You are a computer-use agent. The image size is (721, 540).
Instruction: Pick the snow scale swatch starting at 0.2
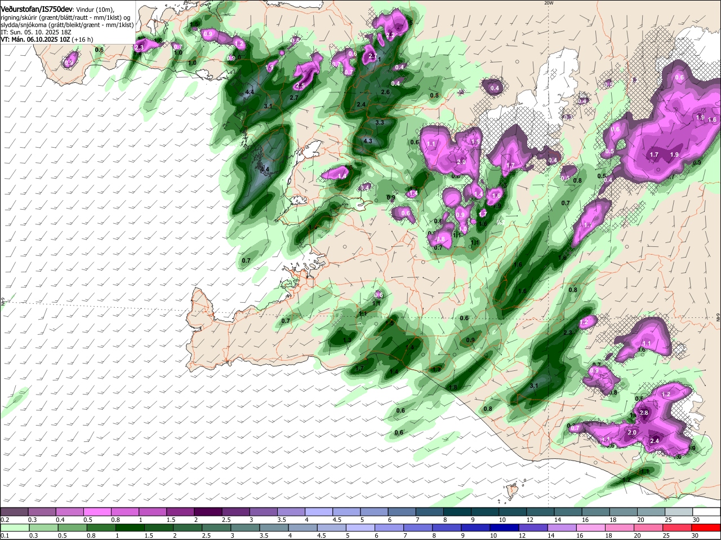coord(15,511)
